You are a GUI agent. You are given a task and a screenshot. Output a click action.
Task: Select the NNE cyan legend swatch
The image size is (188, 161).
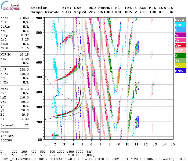180,25
